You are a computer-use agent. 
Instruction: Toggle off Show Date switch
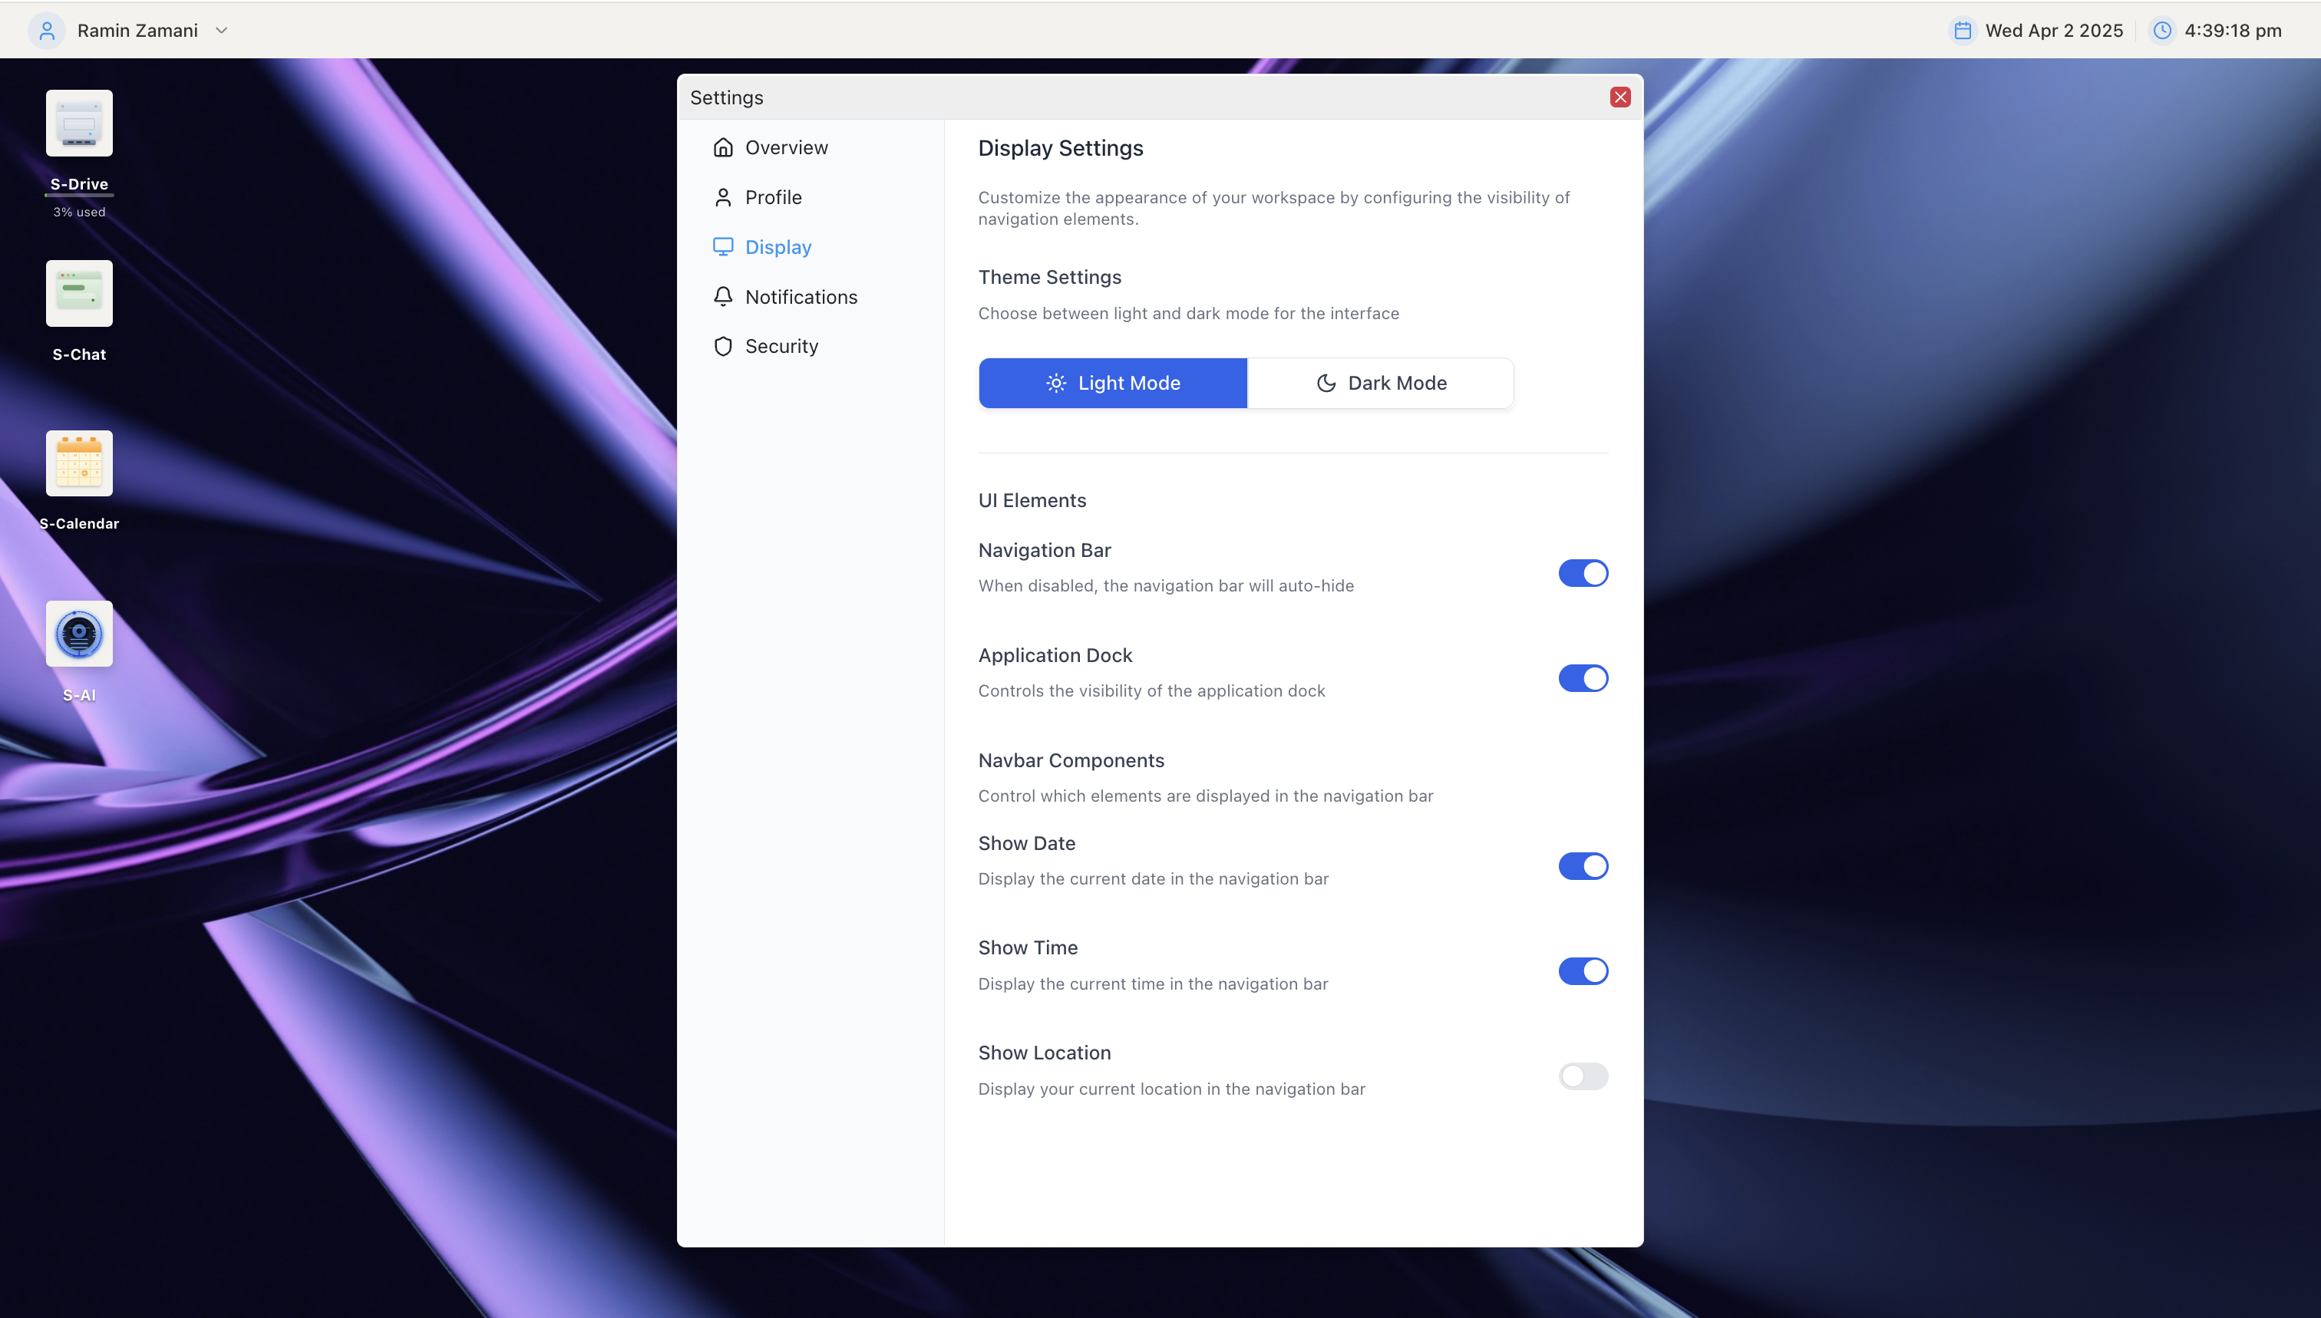[1582, 866]
